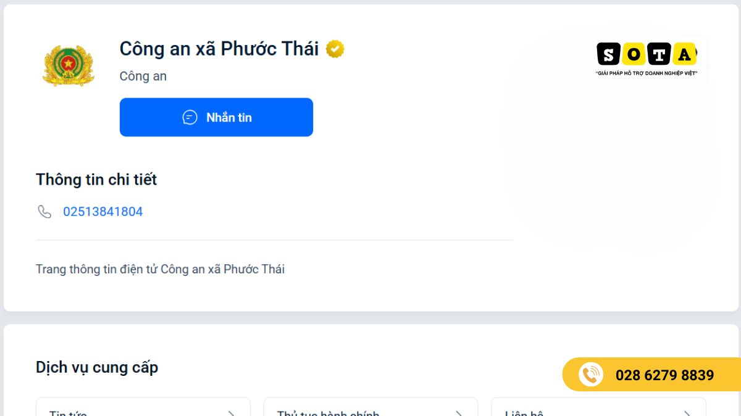Open the Thủ tục hành chính card
The height and width of the screenshot is (416, 741).
(371, 407)
